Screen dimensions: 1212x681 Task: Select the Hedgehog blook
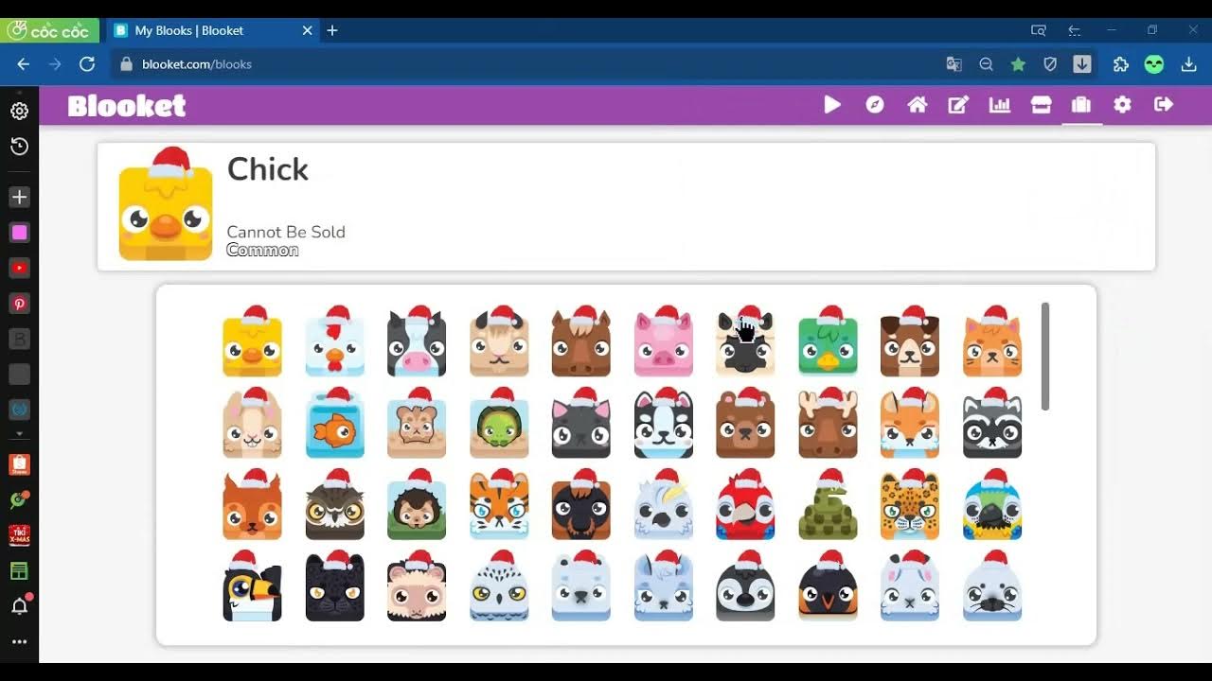click(417, 504)
